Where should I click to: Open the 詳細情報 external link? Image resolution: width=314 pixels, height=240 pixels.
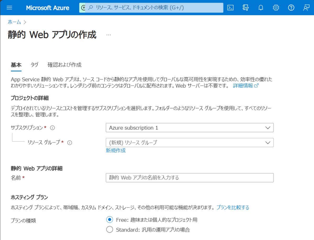[246, 86]
